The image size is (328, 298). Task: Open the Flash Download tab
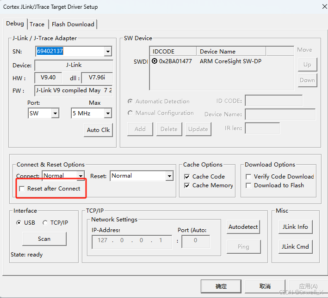(73, 24)
